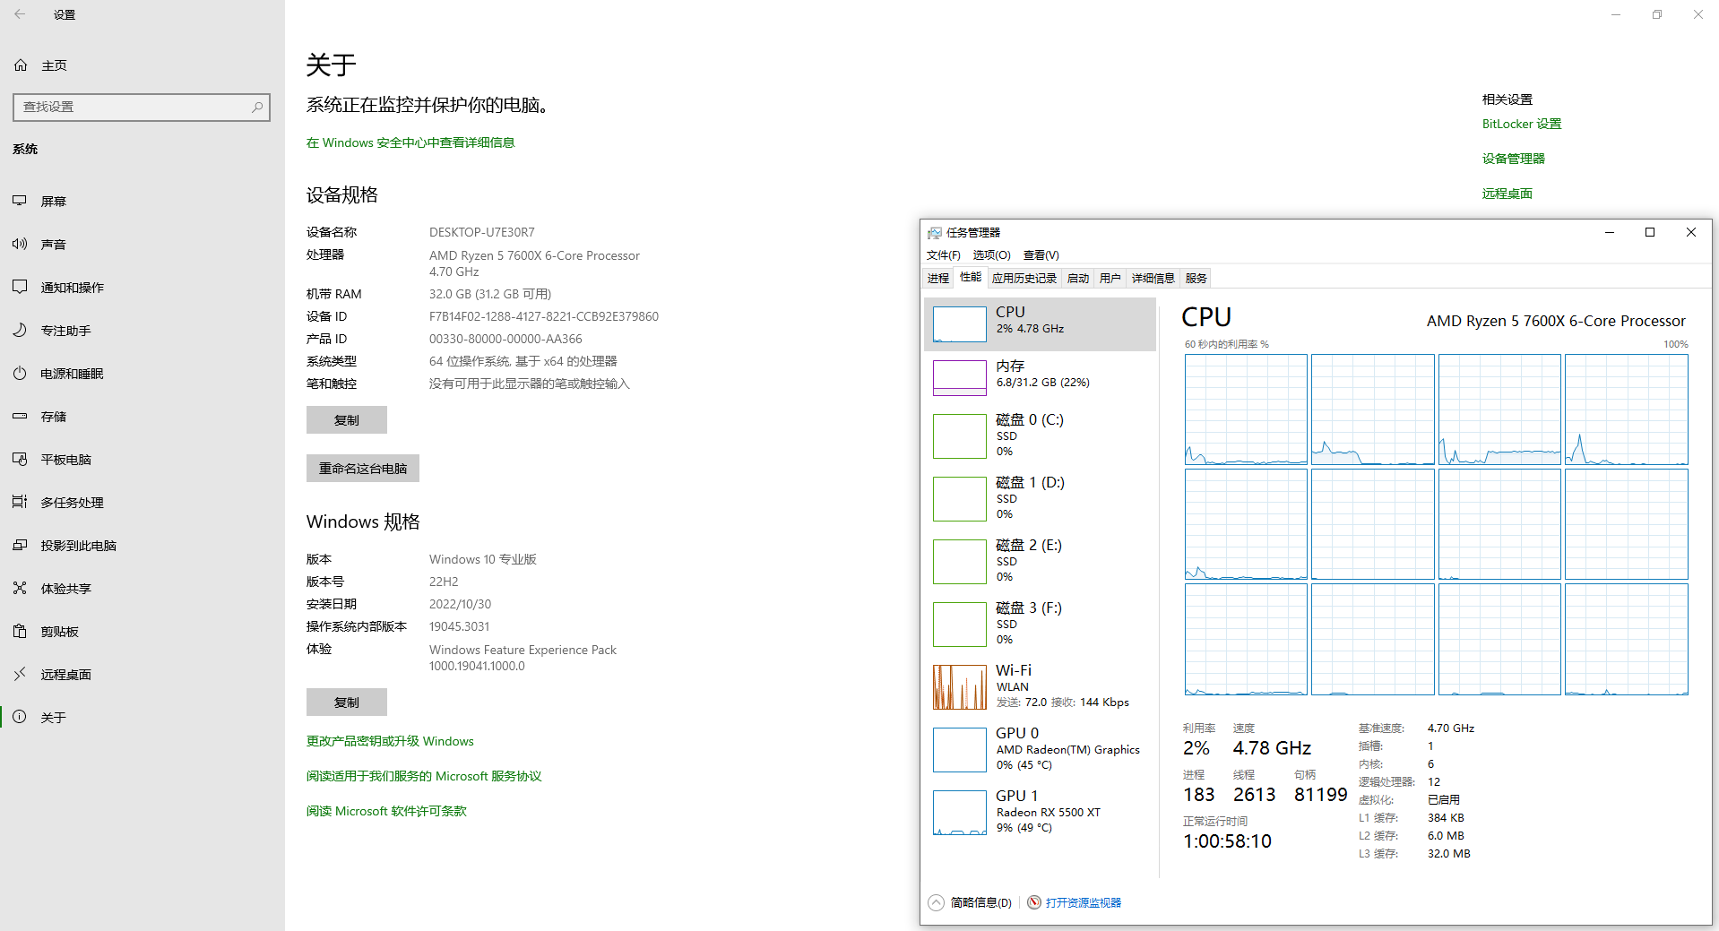Image resolution: width=1719 pixels, height=931 pixels.
Task: Click the 81199 handles count
Action: [1320, 795]
